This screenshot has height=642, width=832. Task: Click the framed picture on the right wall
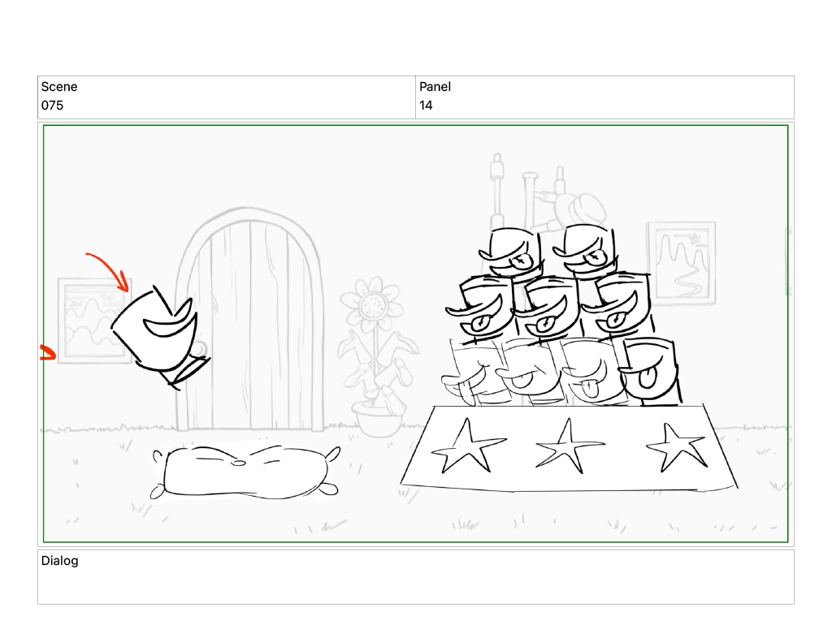(x=682, y=263)
